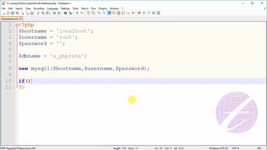Image resolution: width=267 pixels, height=150 pixels.
Task: Toggle word wrap toolbar icon
Action: pos(99,13)
